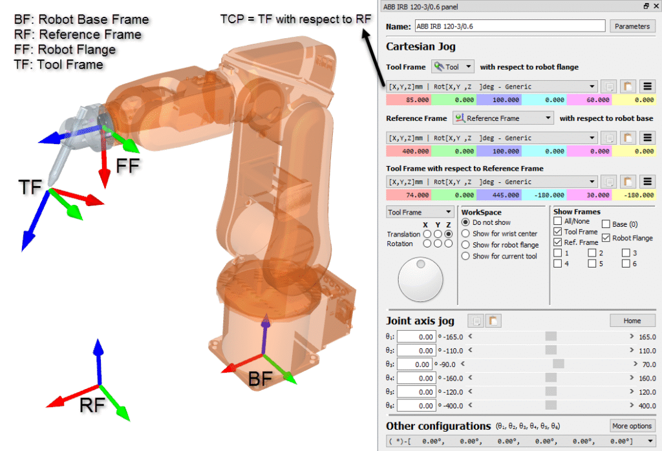The image size is (662, 451).
Task: Open the [X,Y,Z]mm Generic format dropdown
Action: (x=590, y=86)
